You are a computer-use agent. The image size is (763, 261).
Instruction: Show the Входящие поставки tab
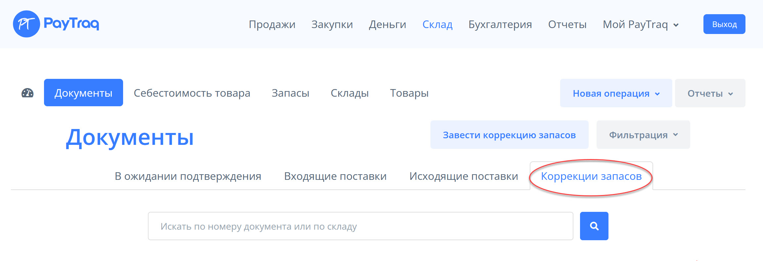(x=335, y=176)
